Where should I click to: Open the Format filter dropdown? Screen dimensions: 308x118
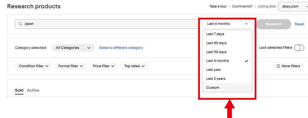71,66
